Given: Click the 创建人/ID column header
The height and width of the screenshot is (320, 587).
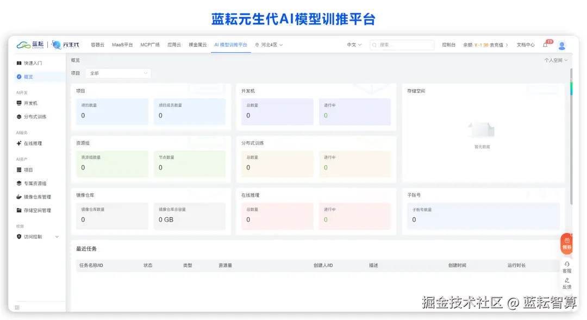Looking at the screenshot, I should [x=323, y=265].
